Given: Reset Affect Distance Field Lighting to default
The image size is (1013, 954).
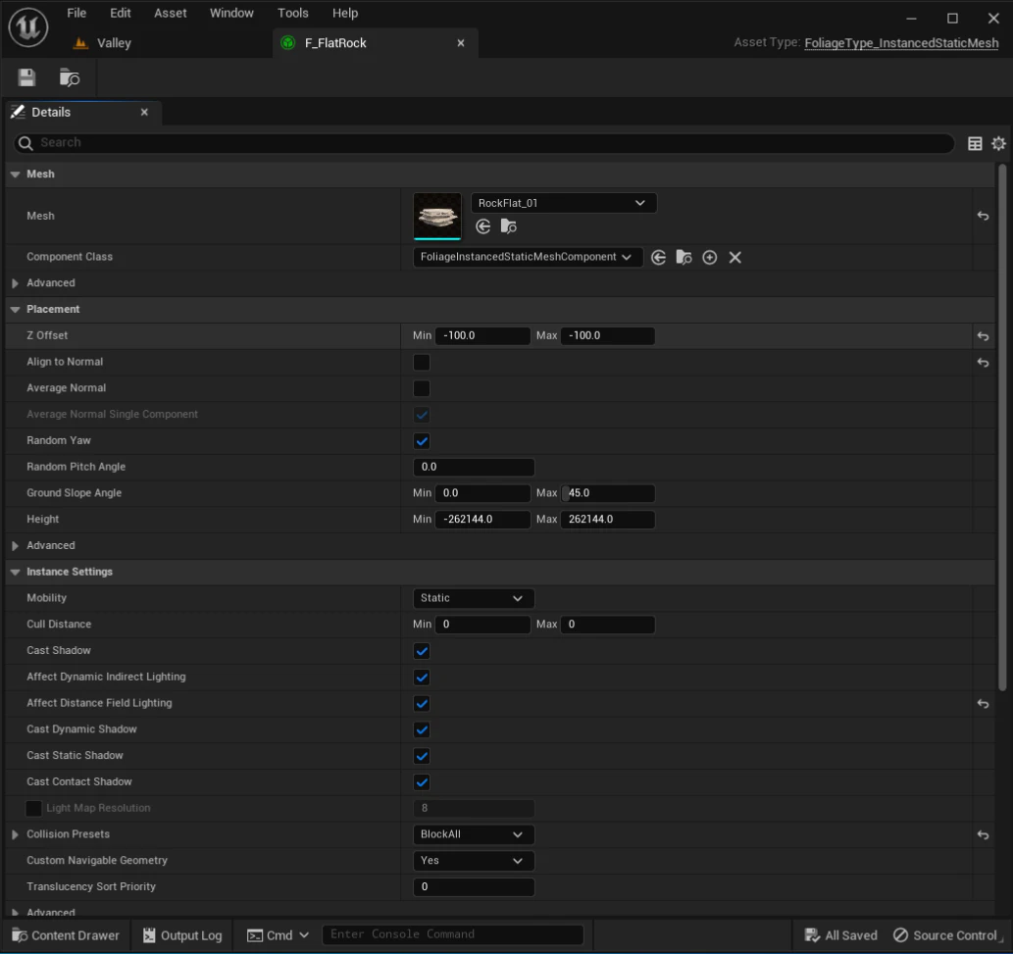Looking at the screenshot, I should (983, 703).
